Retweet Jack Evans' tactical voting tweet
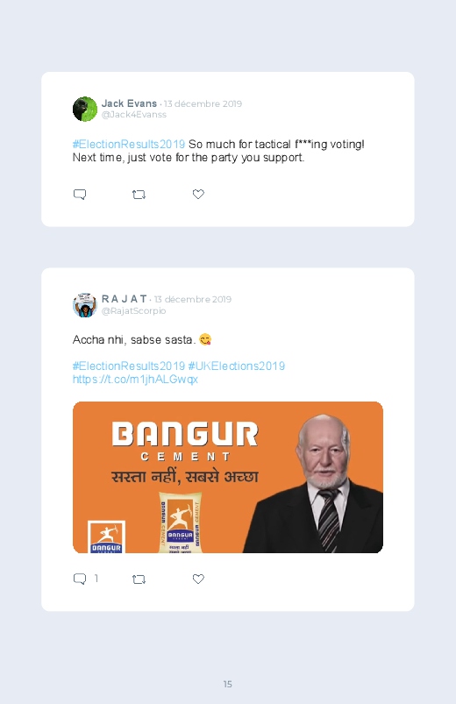This screenshot has height=704, width=456. click(x=139, y=195)
